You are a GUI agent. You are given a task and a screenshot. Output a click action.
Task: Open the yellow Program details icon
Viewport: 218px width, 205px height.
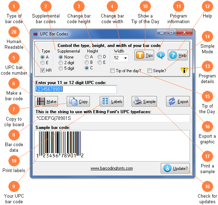coord(184,71)
